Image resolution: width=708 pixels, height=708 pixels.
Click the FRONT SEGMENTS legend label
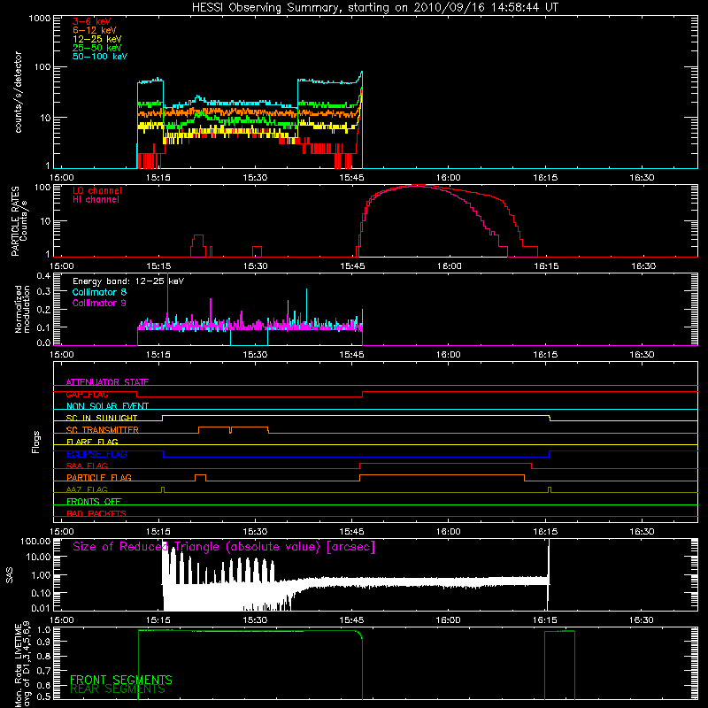click(121, 680)
